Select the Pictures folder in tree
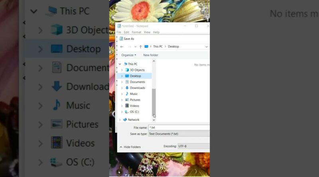 click(135, 100)
